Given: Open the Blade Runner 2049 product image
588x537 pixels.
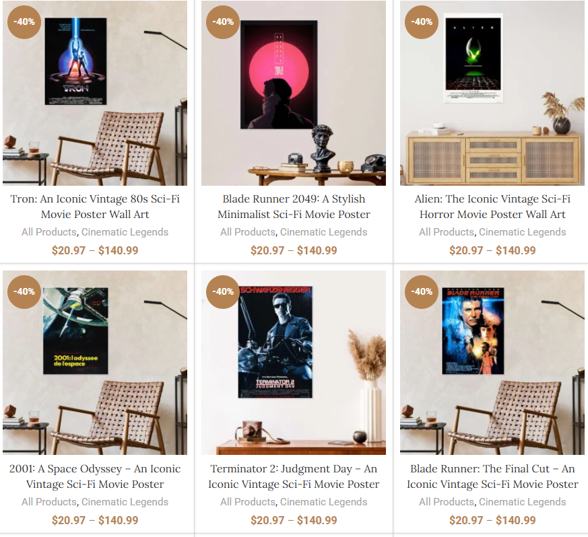Looking at the screenshot, I should tap(294, 93).
